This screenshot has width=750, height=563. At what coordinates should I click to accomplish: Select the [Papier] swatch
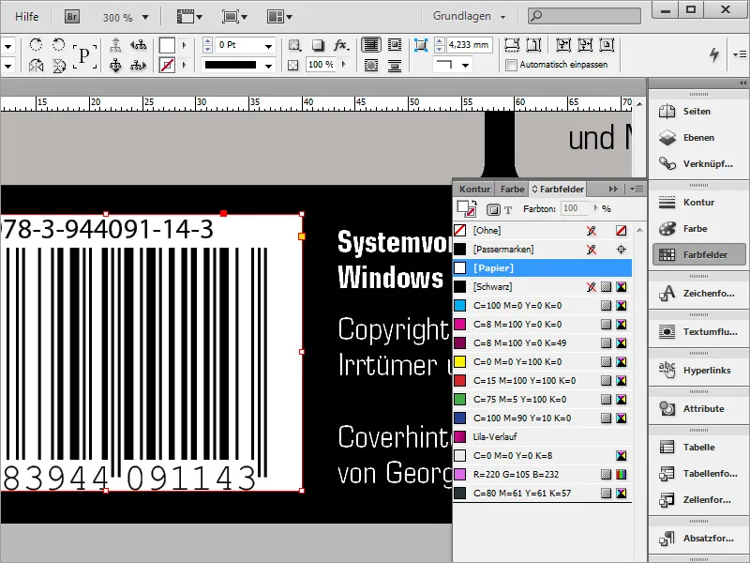(x=542, y=268)
